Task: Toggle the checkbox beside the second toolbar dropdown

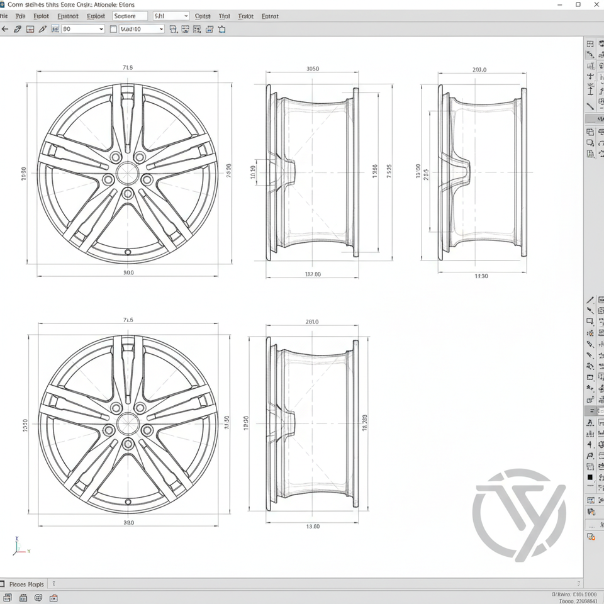Action: tap(113, 29)
